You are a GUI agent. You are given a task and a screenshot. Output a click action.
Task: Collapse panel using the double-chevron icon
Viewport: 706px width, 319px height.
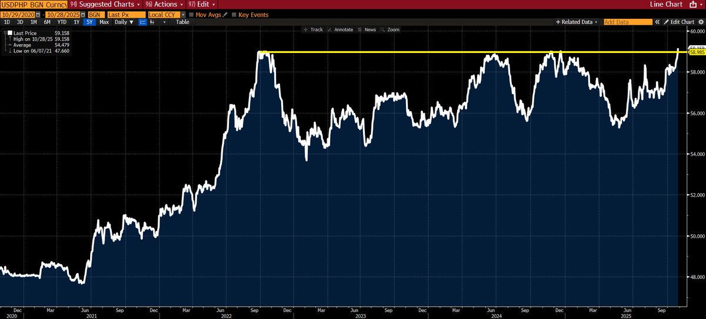657,22
